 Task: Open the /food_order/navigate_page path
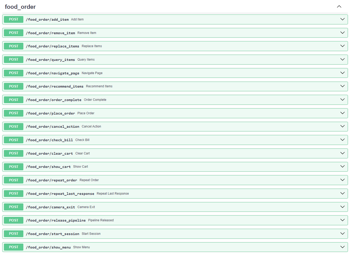click(x=52, y=73)
